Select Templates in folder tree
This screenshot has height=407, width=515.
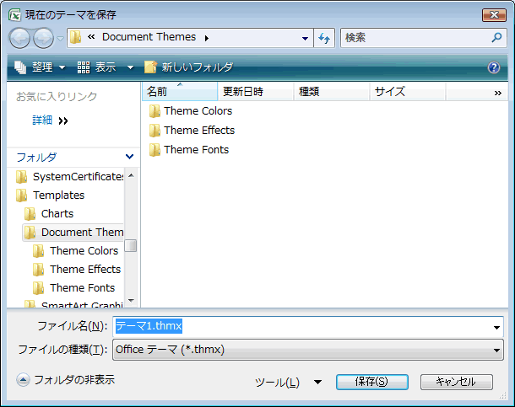pos(51,195)
